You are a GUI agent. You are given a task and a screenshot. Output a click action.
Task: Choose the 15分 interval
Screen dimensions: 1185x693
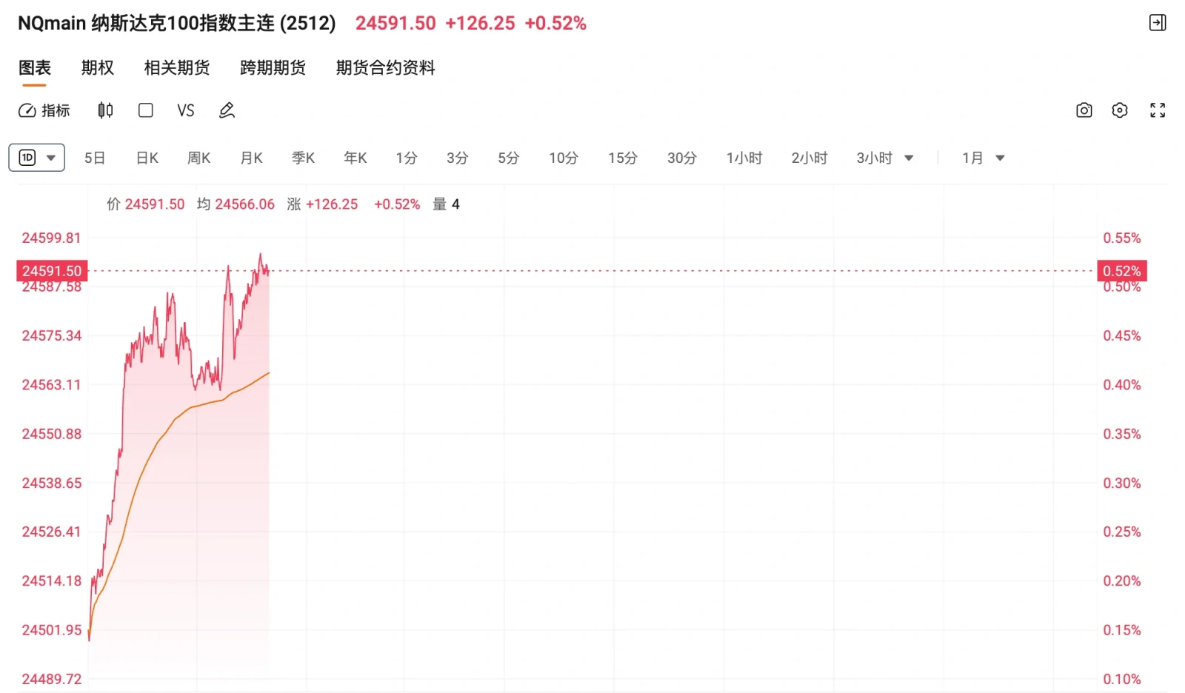623,158
